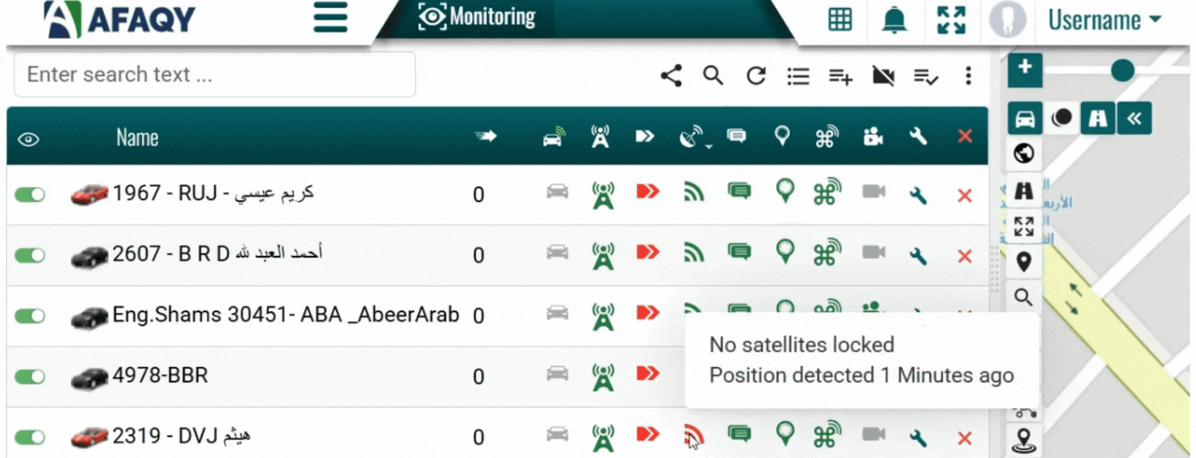Click the map zoom slider handle
Screen dimensions: 1196x458
[1122, 71]
